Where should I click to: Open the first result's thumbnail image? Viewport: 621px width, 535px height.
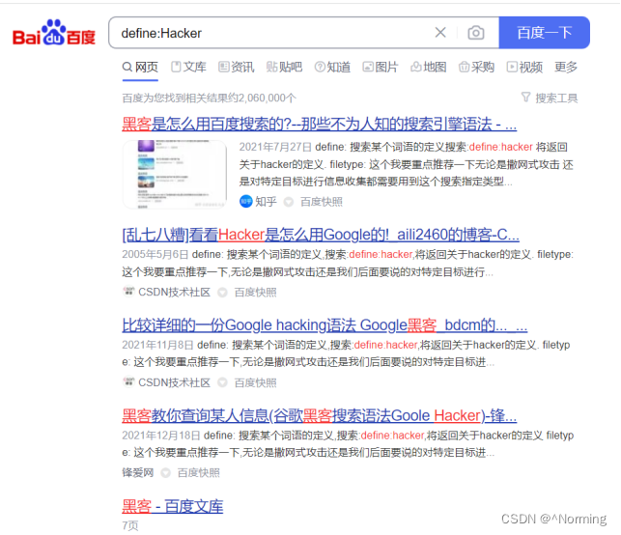(175, 174)
